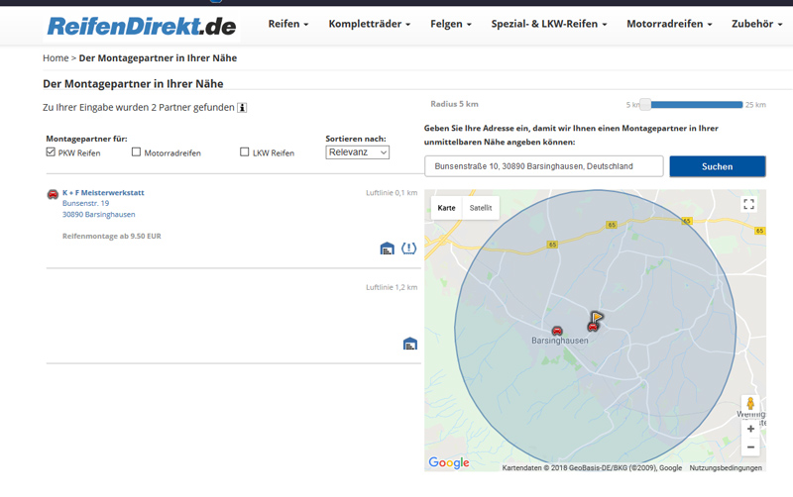The image size is (793, 497).
Task: Click the garage icon in the Luftlinie 1,2 km row
Action: (x=410, y=344)
